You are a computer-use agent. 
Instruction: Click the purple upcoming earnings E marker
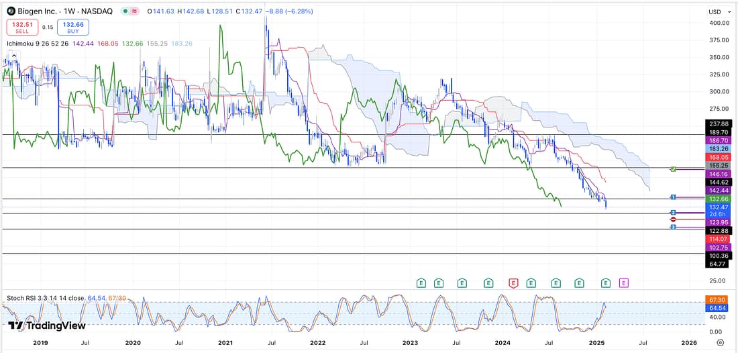point(623,283)
